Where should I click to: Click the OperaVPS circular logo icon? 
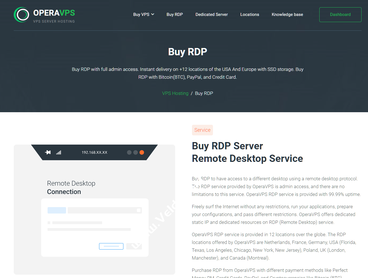point(22,15)
